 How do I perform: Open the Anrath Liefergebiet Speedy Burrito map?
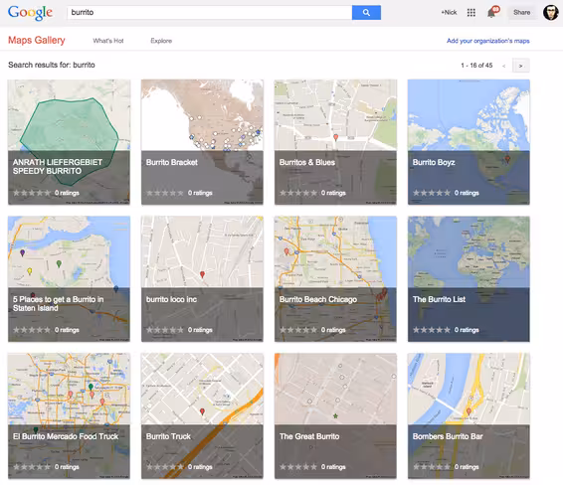click(69, 142)
